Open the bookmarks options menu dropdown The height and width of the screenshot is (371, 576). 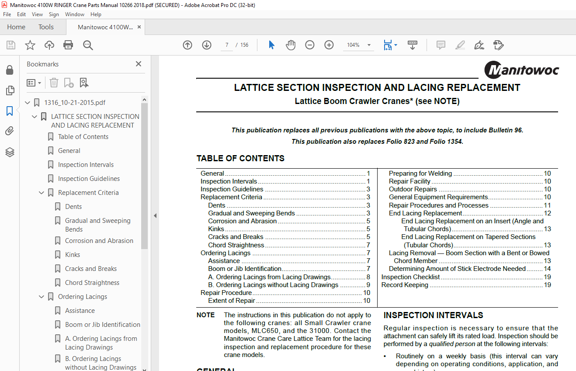click(x=34, y=83)
